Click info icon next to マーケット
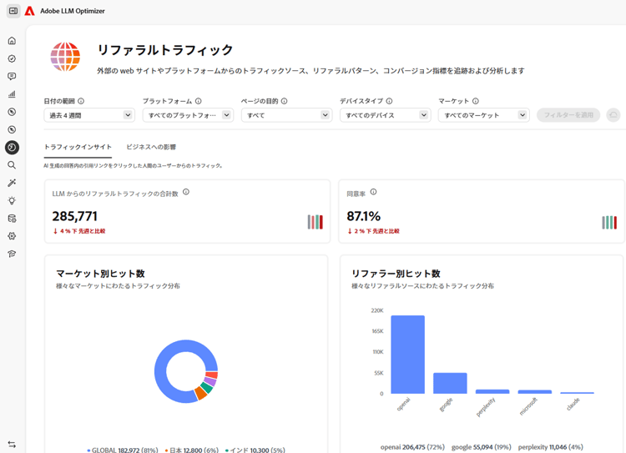The width and height of the screenshot is (626, 453). [x=476, y=101]
